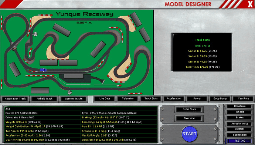
Task: Click the stopwatch sector marker at track bottom
Action: pyautogui.click(x=69, y=92)
